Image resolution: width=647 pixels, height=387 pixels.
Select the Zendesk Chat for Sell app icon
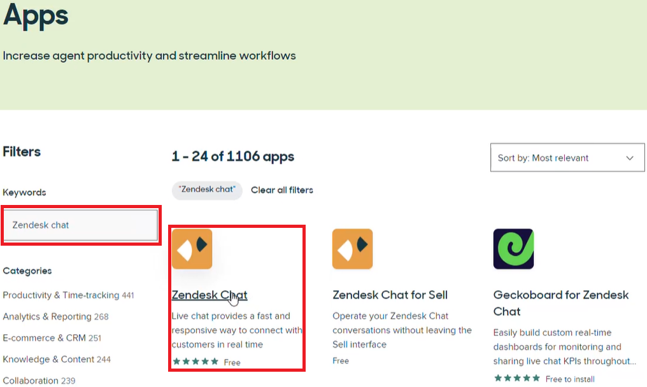(x=352, y=248)
